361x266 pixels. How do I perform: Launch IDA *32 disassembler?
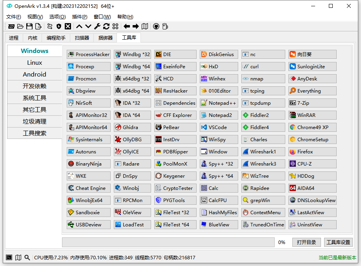(x=132, y=103)
